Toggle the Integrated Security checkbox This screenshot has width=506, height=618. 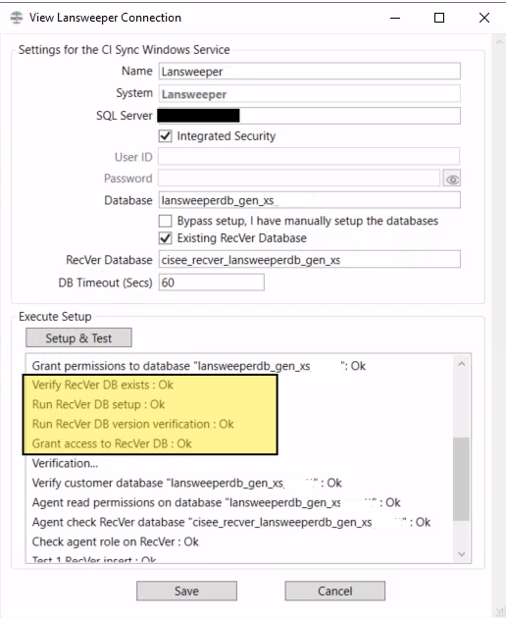pyautogui.click(x=166, y=136)
